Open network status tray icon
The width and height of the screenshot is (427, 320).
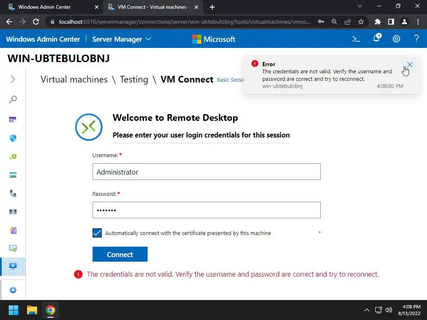(378, 310)
